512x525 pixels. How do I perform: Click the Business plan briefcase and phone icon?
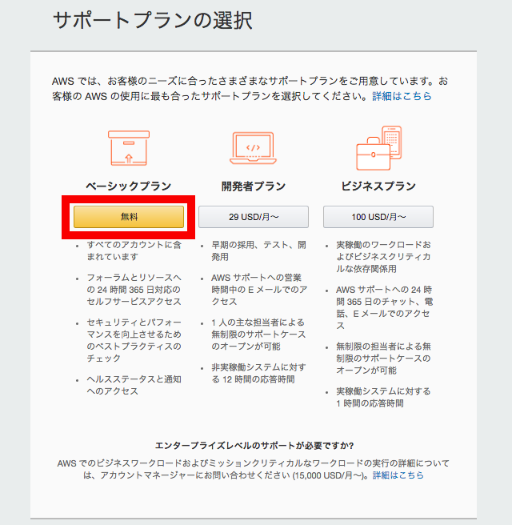click(x=379, y=148)
